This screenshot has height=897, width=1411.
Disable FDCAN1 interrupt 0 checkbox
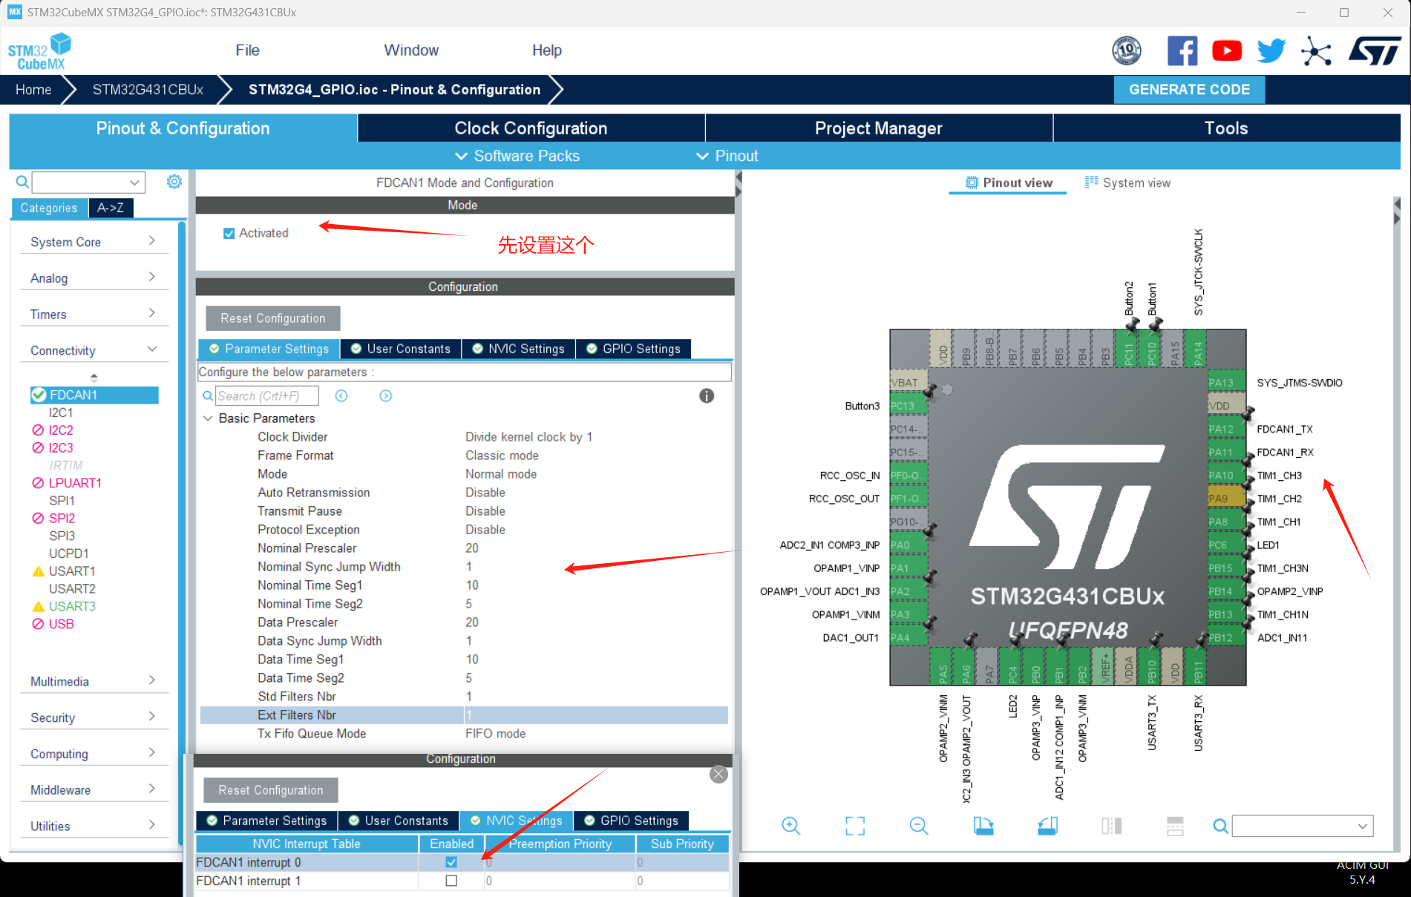[x=451, y=862]
